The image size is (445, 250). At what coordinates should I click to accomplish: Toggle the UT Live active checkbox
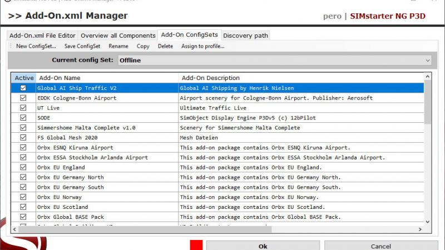[x=23, y=108]
